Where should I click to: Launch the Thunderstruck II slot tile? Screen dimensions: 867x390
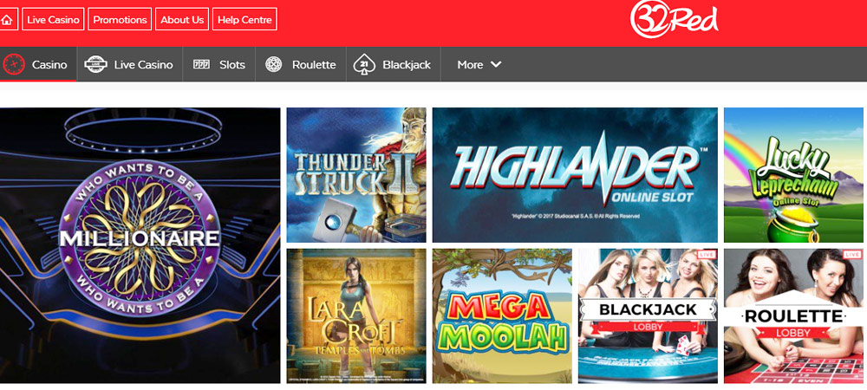[x=356, y=175]
